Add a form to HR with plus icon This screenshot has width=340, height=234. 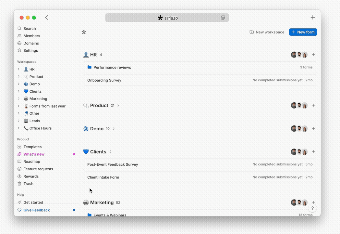pyautogui.click(x=313, y=55)
